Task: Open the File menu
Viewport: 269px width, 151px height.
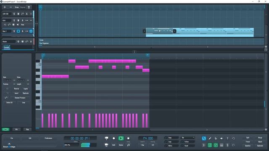Action: click(x=12, y=138)
